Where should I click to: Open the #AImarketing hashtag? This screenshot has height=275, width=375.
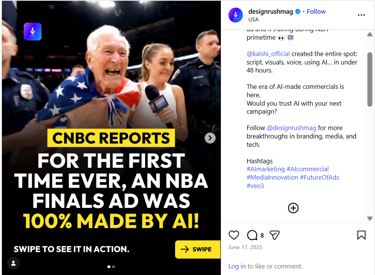point(265,169)
